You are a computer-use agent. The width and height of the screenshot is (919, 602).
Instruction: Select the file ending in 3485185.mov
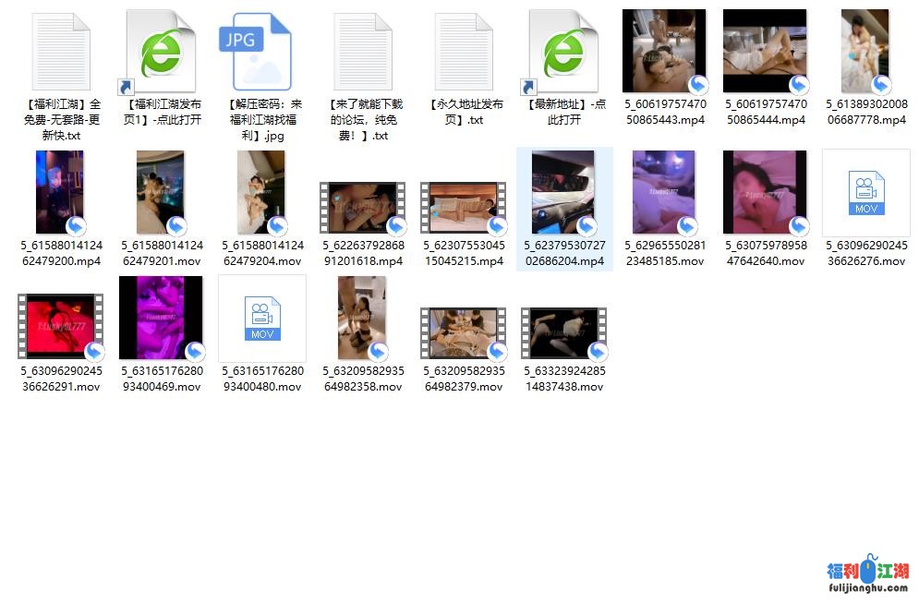pyautogui.click(x=664, y=192)
